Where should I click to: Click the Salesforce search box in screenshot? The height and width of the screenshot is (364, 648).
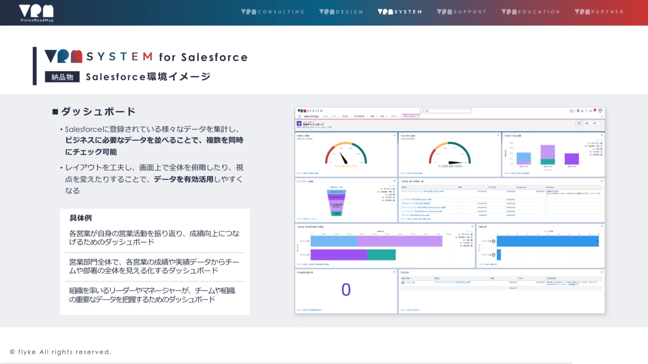(x=446, y=111)
